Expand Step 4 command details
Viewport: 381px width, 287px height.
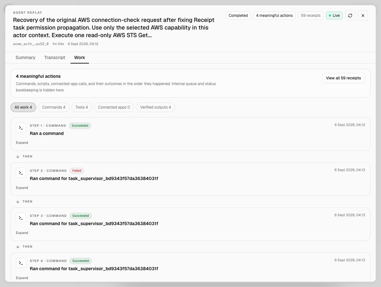(x=22, y=278)
